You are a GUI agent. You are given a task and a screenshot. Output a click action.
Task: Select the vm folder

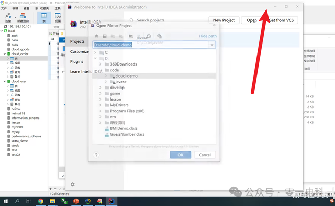[113, 117]
